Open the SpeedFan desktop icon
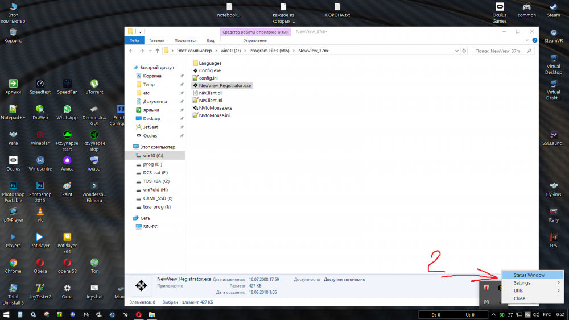This screenshot has width=569, height=320. click(67, 86)
